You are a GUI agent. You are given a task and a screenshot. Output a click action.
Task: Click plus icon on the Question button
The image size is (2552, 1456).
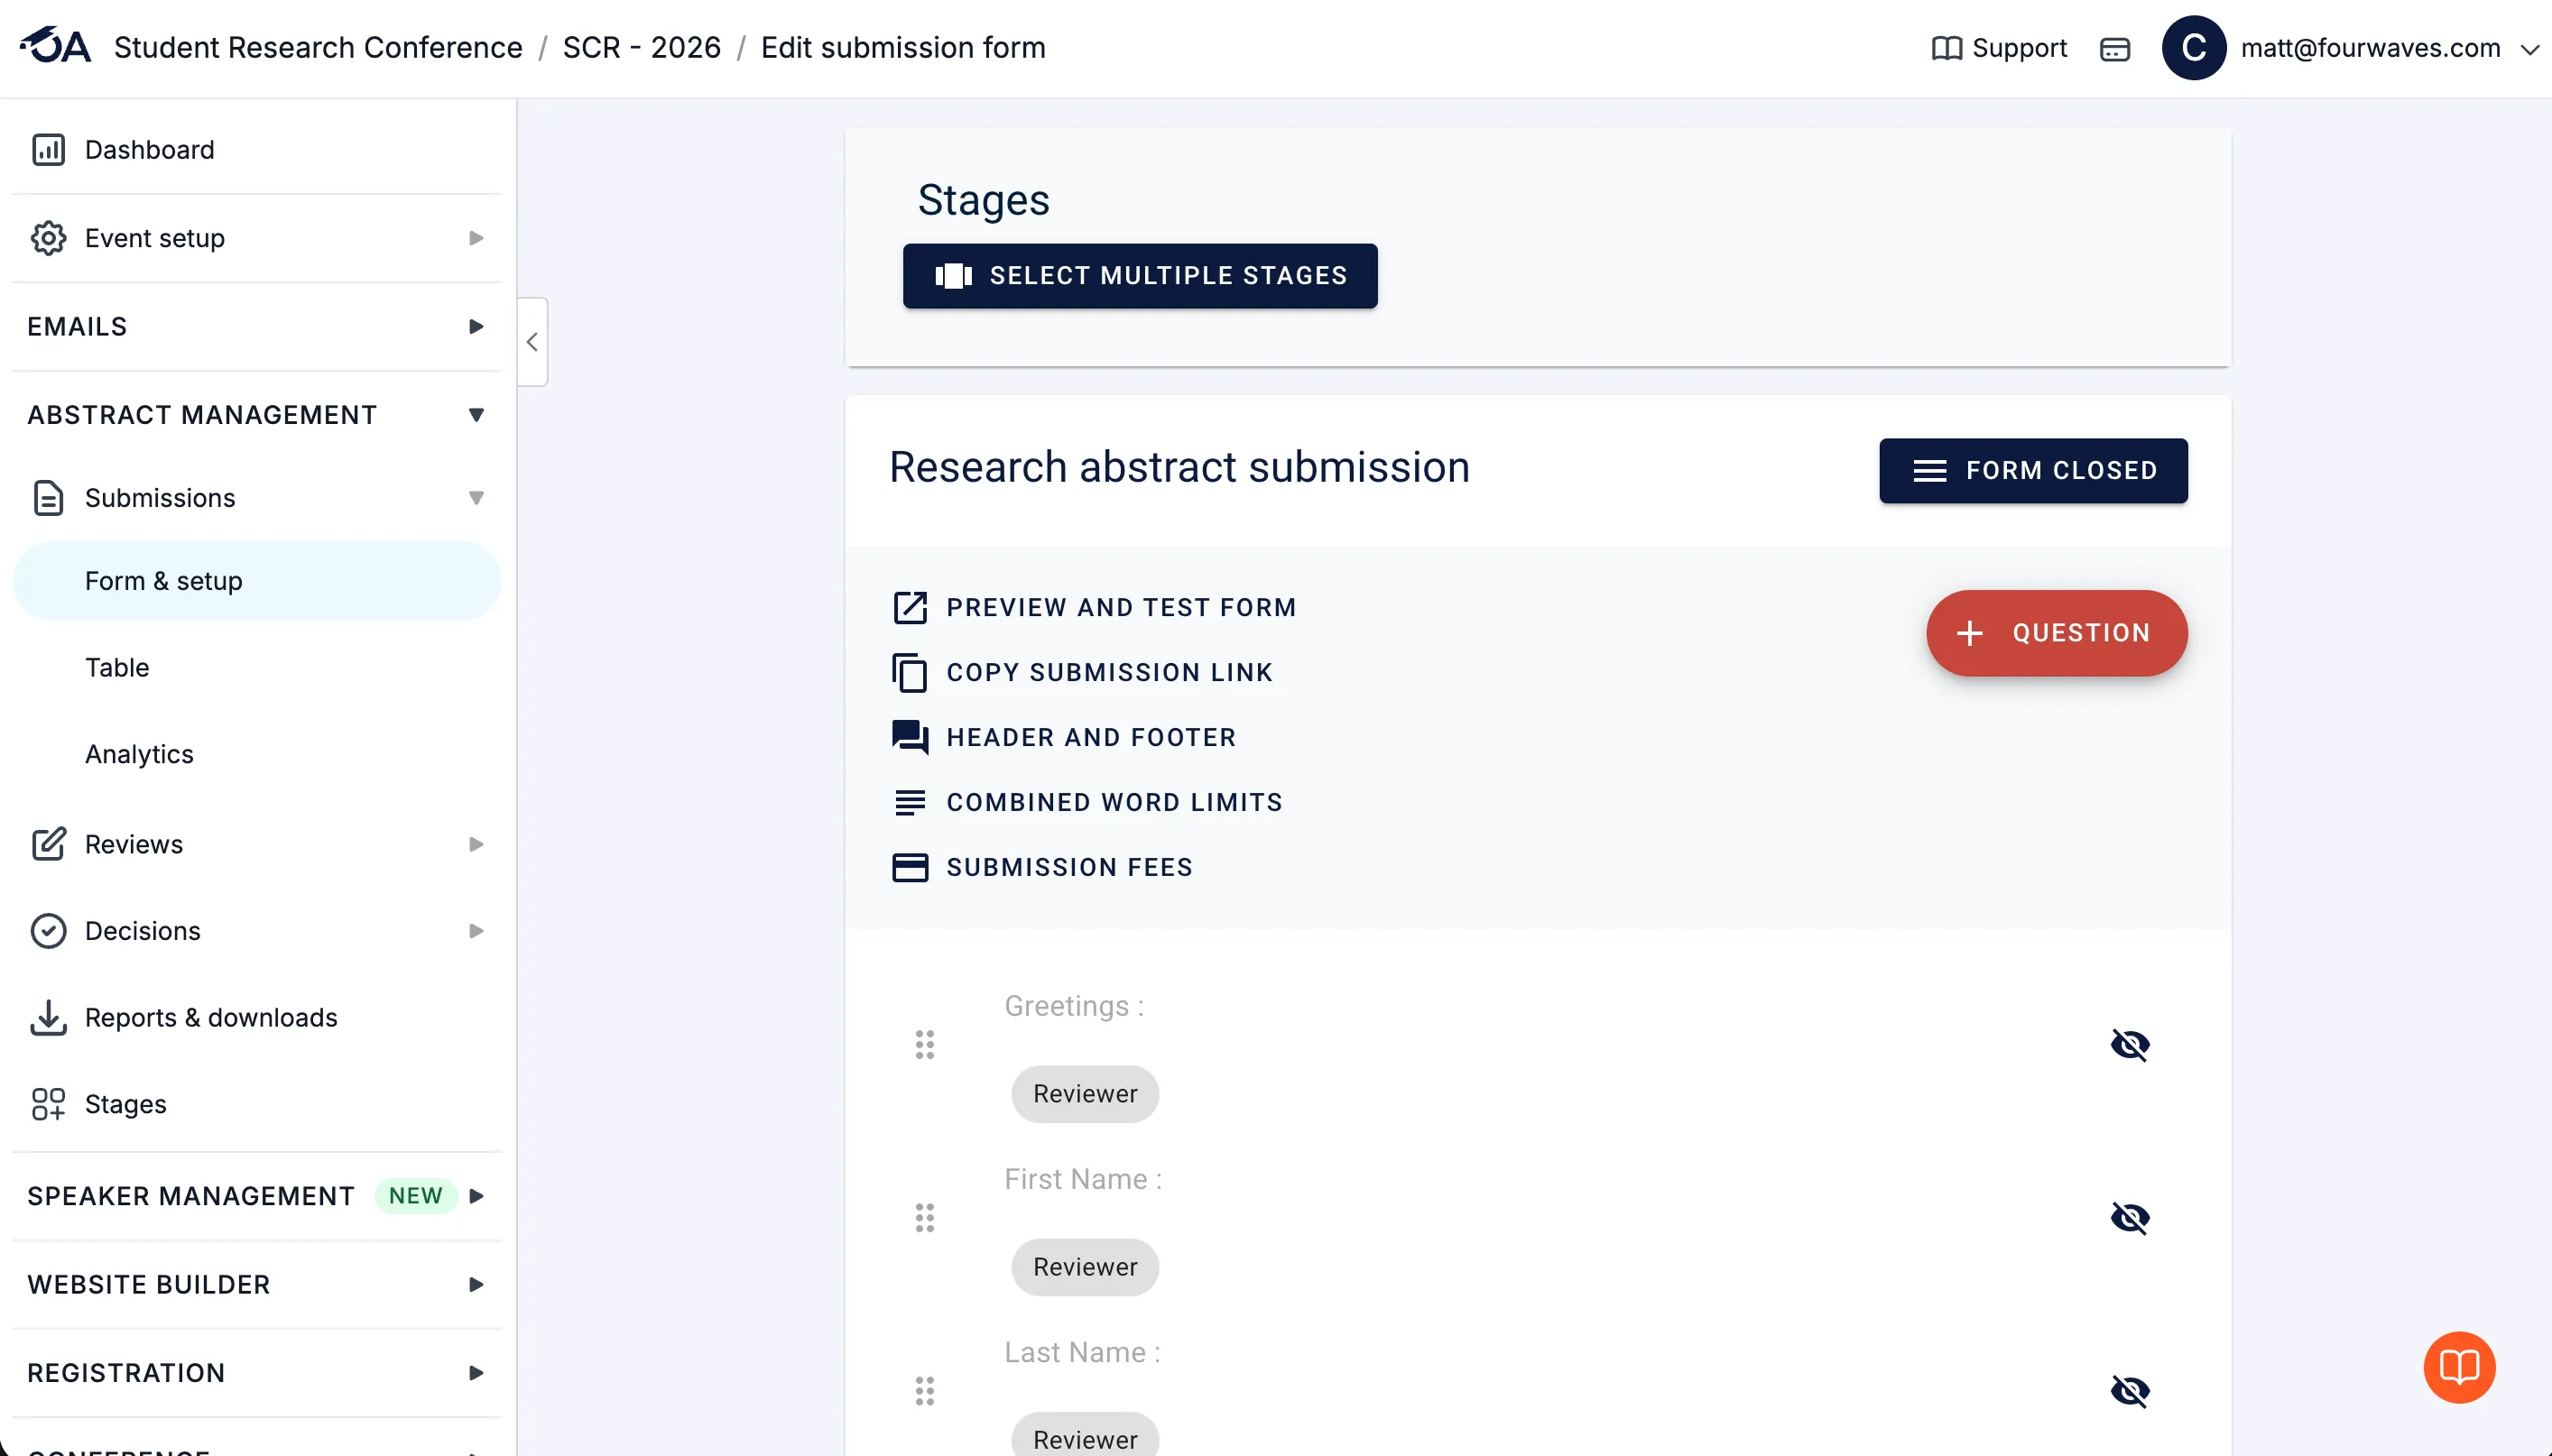point(1969,633)
